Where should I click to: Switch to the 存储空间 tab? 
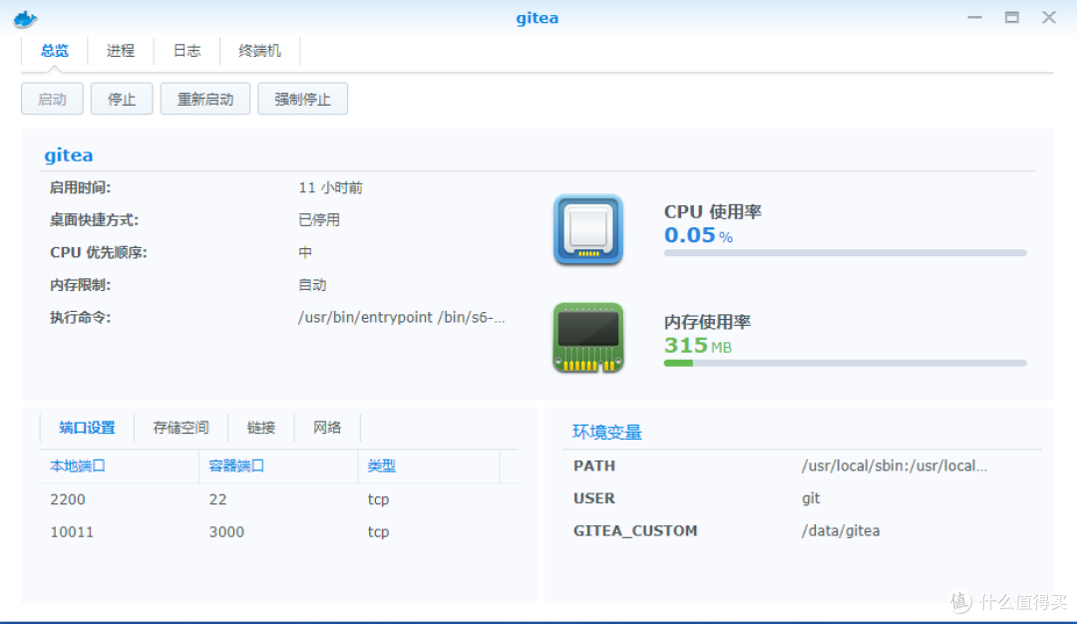coord(180,427)
